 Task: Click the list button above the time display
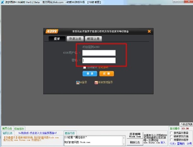186,124
